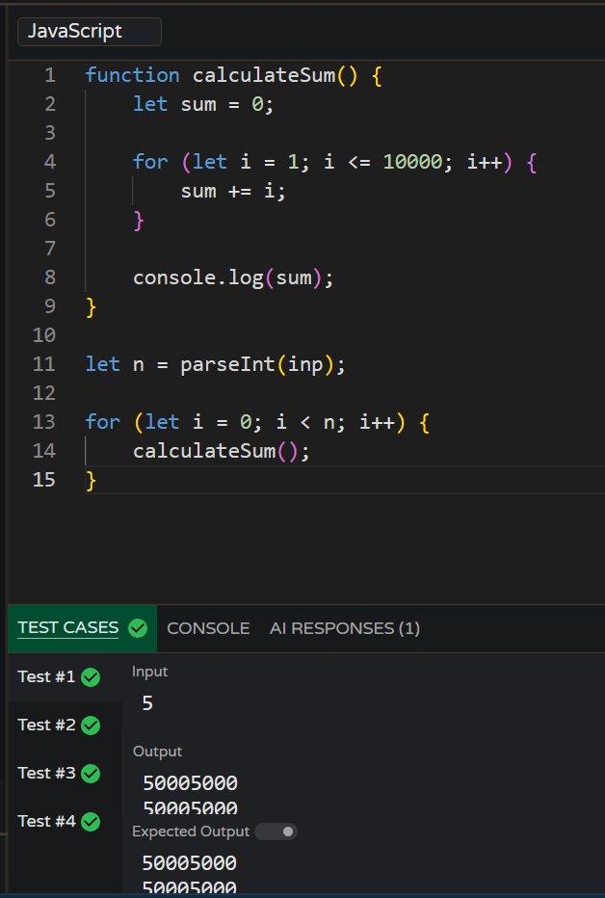
Task: Click the value '10000' in the loop
Action: pos(412,162)
